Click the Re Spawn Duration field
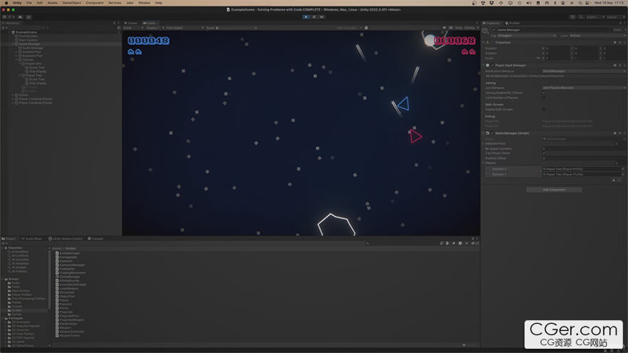 pyautogui.click(x=583, y=148)
